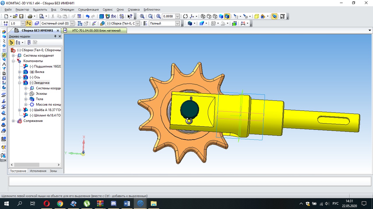
Task: Create a new document with the blank page icon
Action: (x=6, y=17)
